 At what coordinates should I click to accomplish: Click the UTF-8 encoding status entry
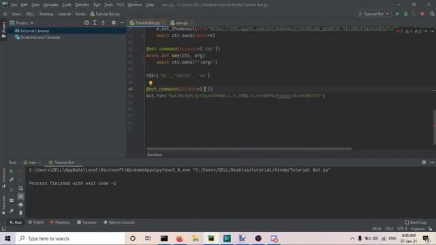tap(402, 229)
